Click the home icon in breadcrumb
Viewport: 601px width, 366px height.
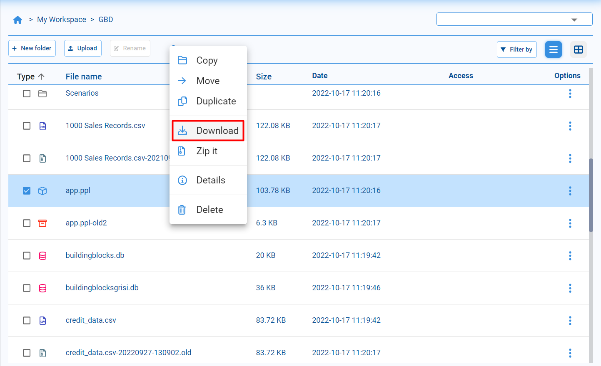[17, 20]
